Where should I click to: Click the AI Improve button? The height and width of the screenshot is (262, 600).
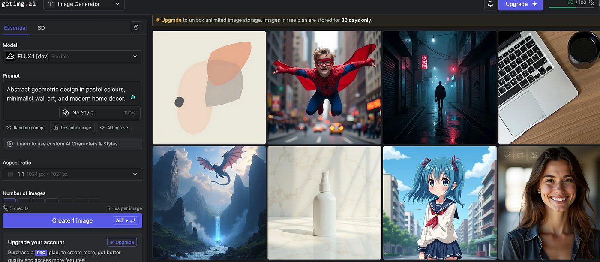point(114,128)
